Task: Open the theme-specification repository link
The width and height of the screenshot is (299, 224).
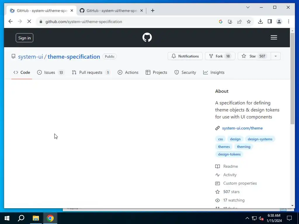Action: click(74, 57)
